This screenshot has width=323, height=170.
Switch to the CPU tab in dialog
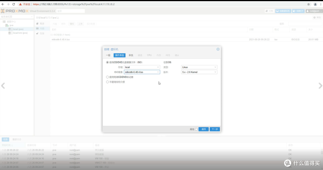coord(149,55)
